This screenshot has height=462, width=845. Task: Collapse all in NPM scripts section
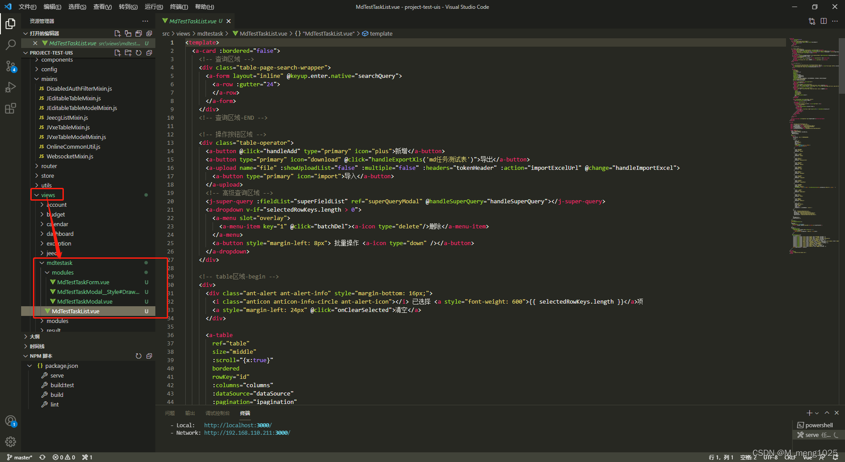click(x=149, y=356)
